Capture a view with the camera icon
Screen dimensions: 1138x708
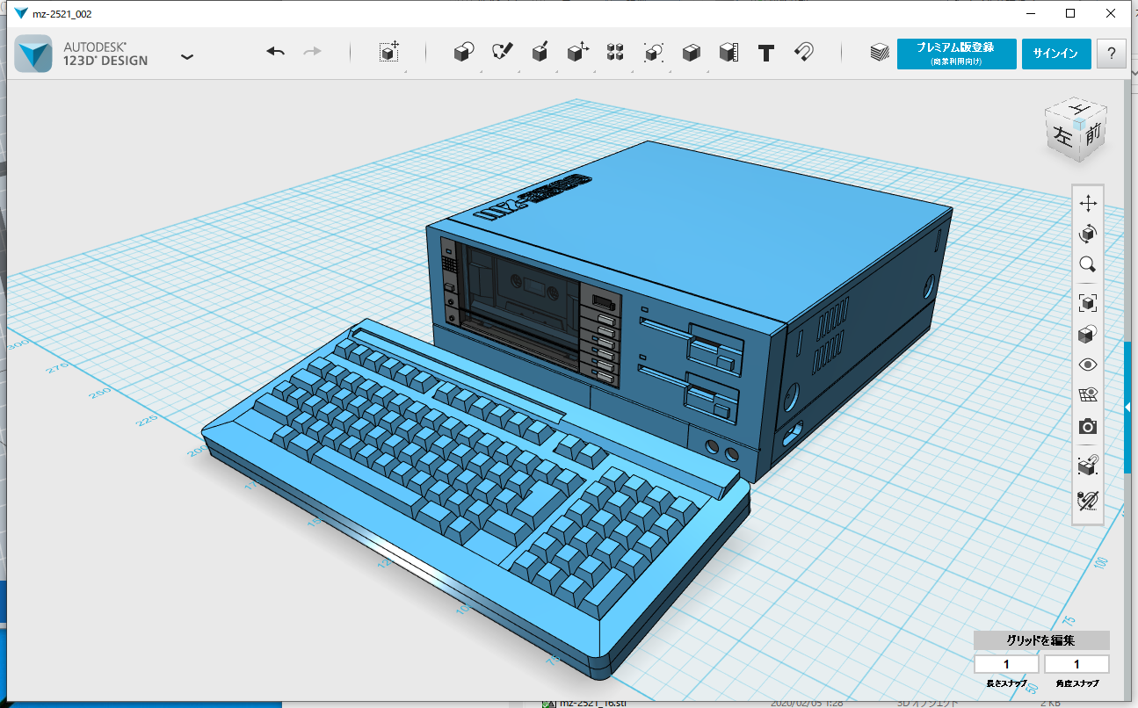pyautogui.click(x=1087, y=426)
